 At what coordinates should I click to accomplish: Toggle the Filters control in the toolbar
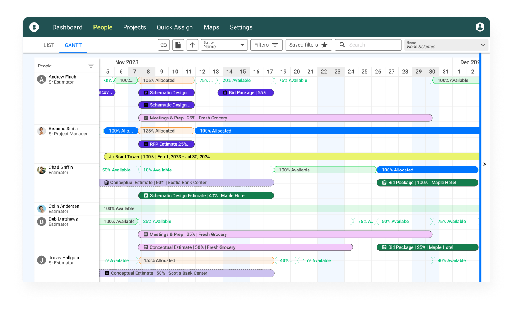click(266, 45)
